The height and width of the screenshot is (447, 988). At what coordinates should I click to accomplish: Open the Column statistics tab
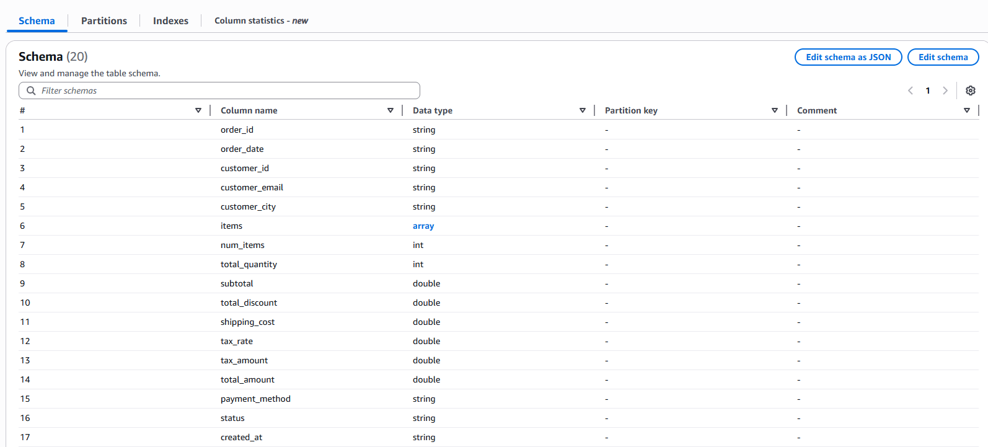pyautogui.click(x=261, y=20)
